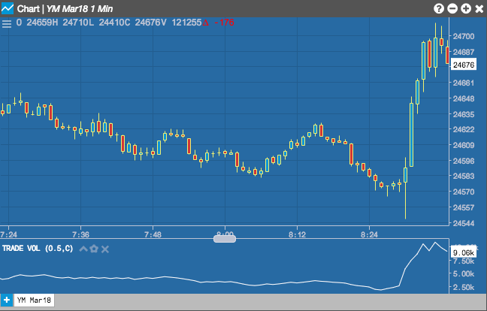This screenshot has height=311, width=487.
Task: Select the YM Mar18 tab
Action: coord(34,300)
